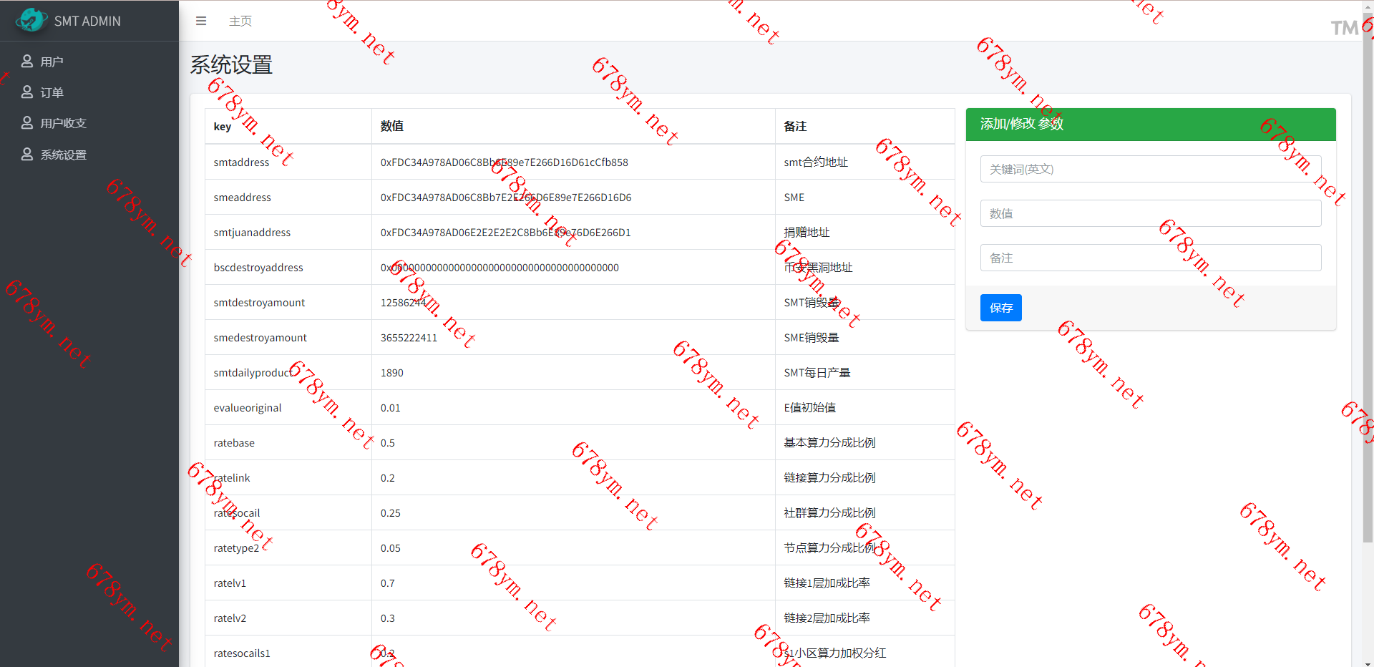Viewport: 1374px width, 667px height.
Task: Click into the 数值 input field
Action: [1150, 214]
